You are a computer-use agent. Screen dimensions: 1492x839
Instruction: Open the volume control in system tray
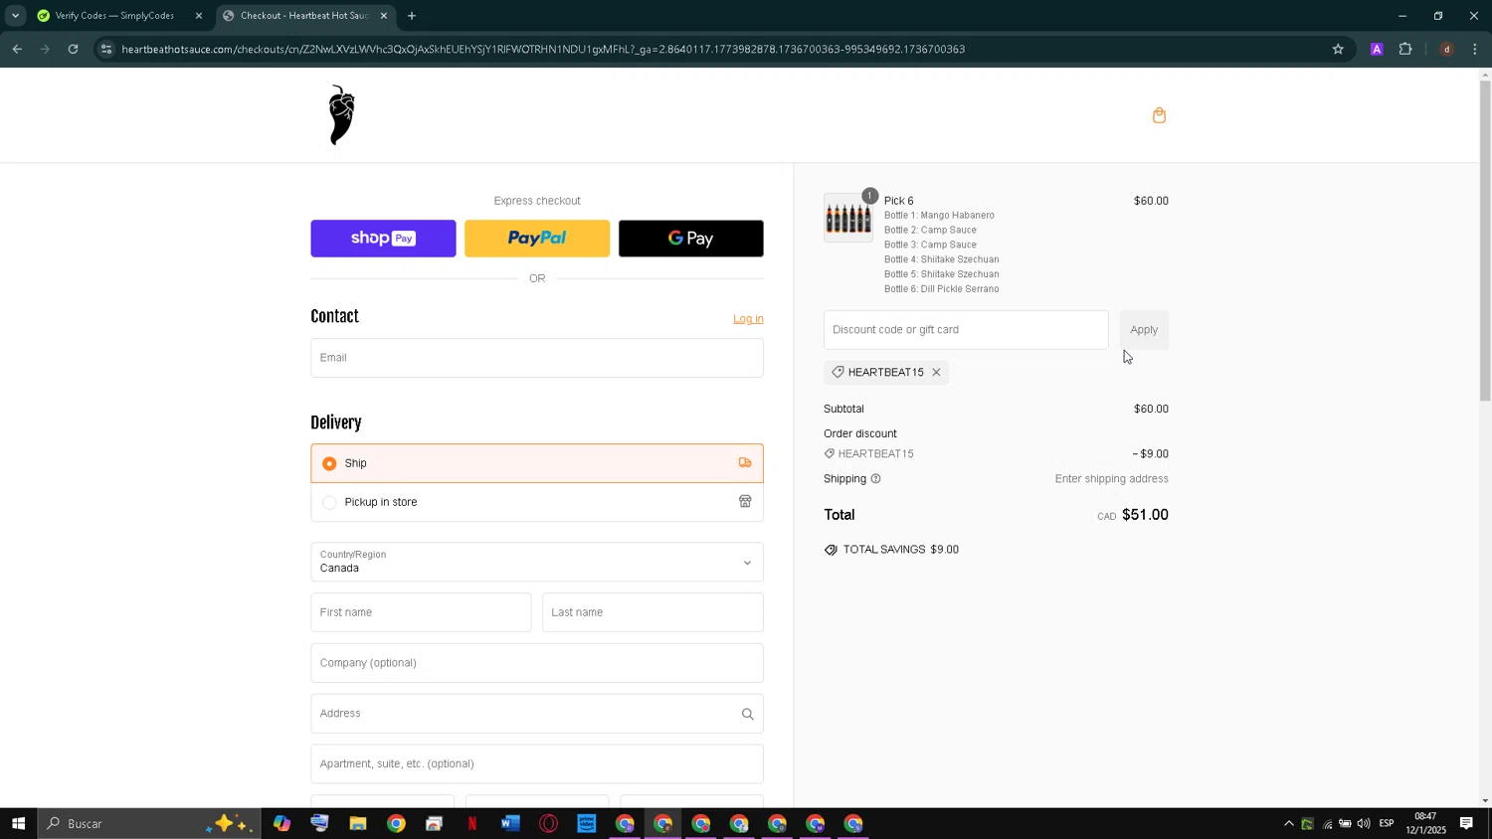1364,823
